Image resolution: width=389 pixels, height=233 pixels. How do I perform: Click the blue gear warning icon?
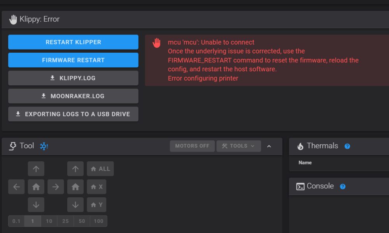click(44, 146)
